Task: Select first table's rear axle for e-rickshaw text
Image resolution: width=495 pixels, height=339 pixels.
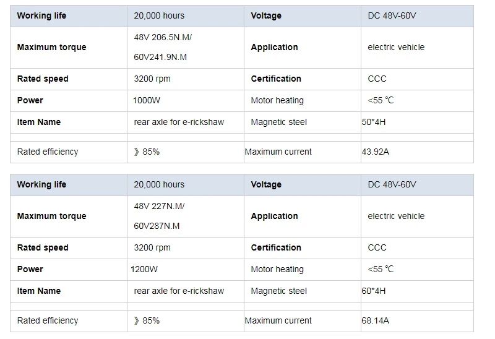Action: (179, 122)
